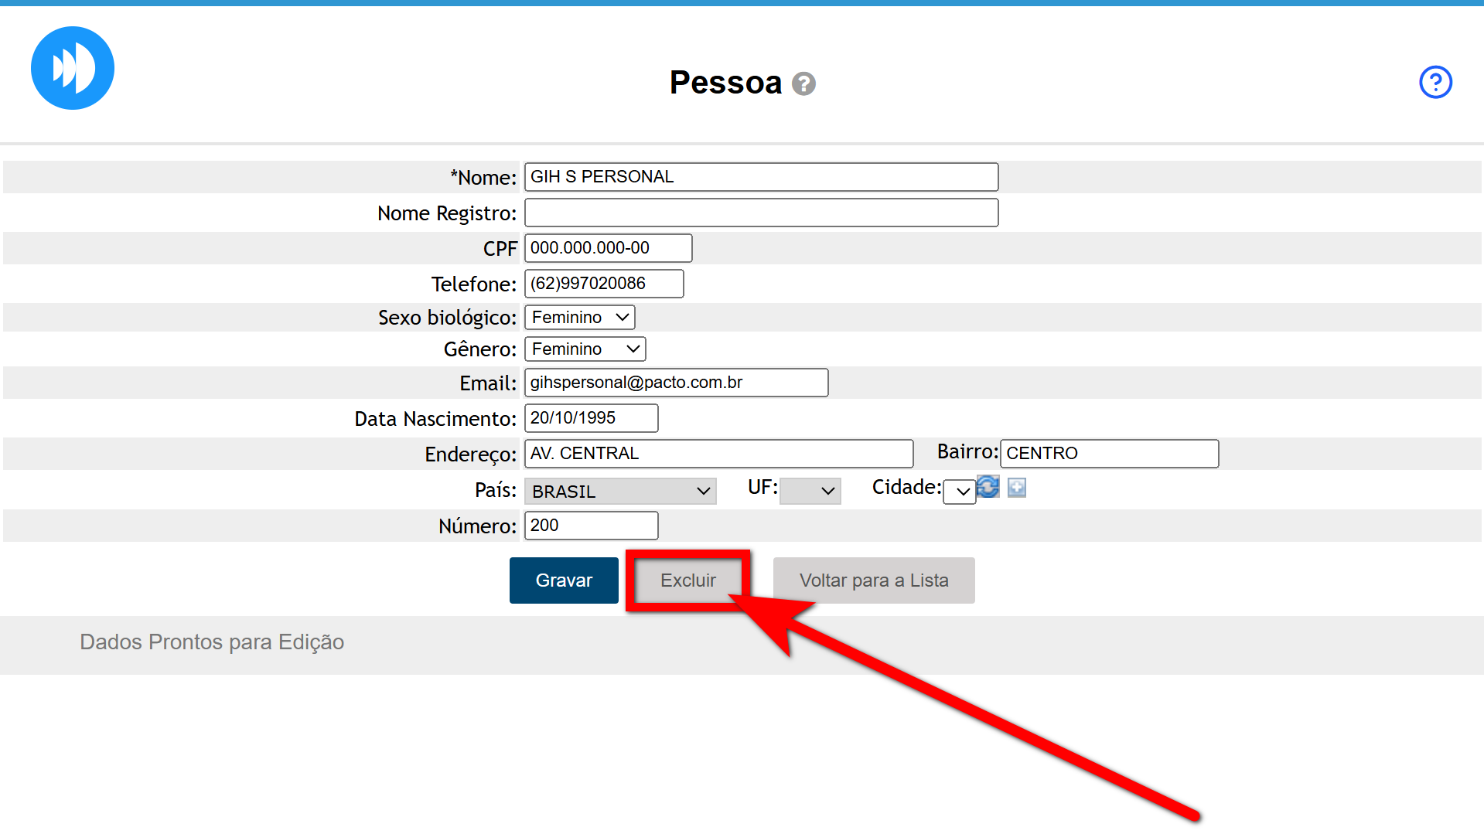Image resolution: width=1484 pixels, height=834 pixels.
Task: Focus the Nome field with GIH S PERSONAL
Action: pos(761,177)
